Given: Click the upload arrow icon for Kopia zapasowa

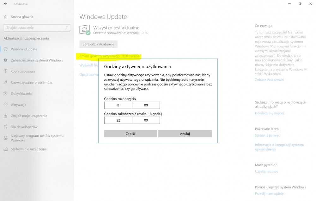Looking at the screenshot, I should 6,71.
